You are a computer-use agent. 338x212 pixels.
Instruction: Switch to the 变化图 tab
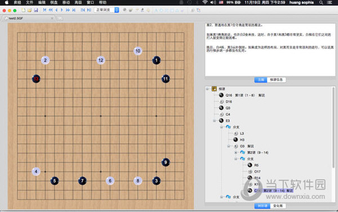coord(278,206)
